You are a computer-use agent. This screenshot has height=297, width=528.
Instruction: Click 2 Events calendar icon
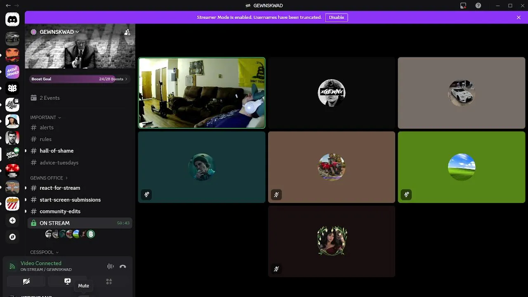point(34,98)
